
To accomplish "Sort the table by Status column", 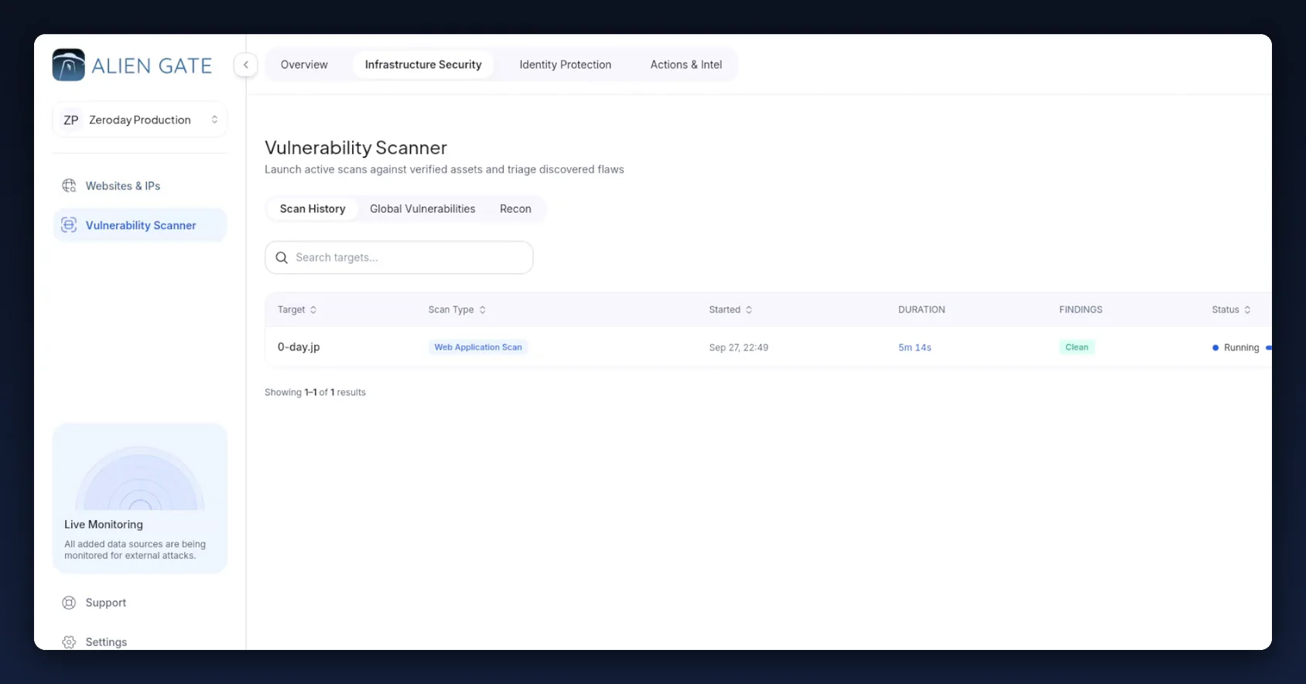I will [x=1231, y=310].
